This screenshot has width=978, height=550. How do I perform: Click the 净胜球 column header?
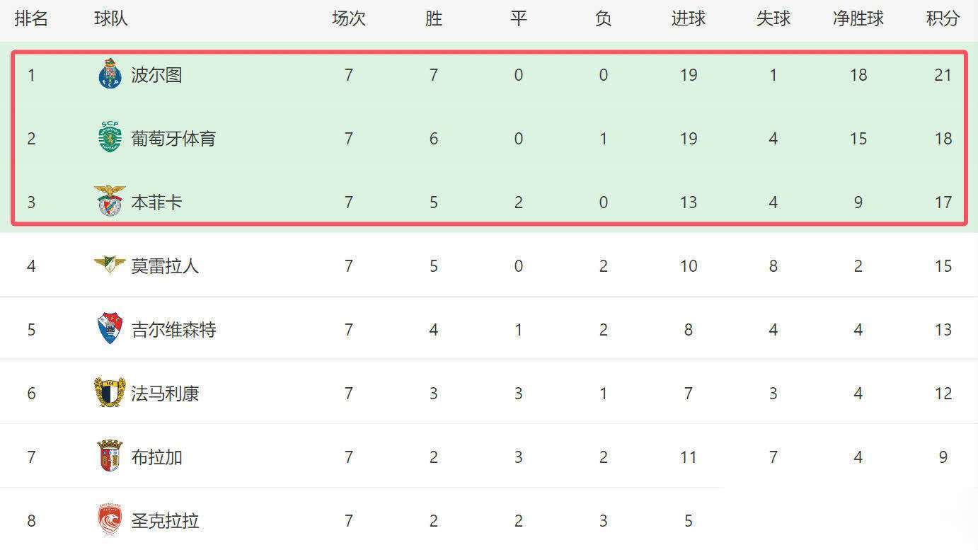point(858,18)
